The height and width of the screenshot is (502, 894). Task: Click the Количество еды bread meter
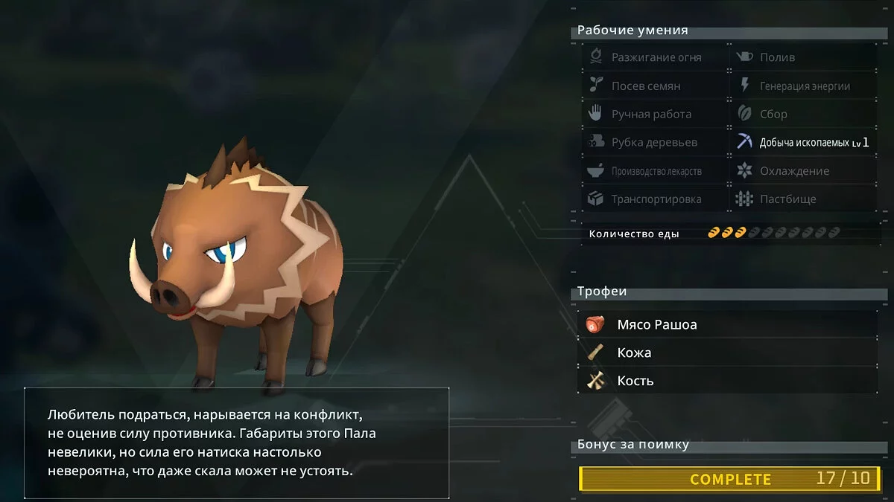click(x=774, y=233)
